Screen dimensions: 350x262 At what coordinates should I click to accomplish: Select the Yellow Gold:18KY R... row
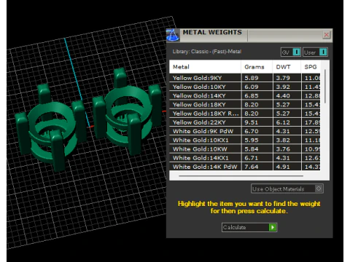(245, 114)
